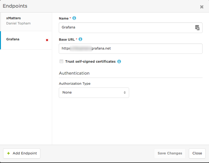
Task: Open the Name field info tooltip icon
Action: click(x=74, y=18)
